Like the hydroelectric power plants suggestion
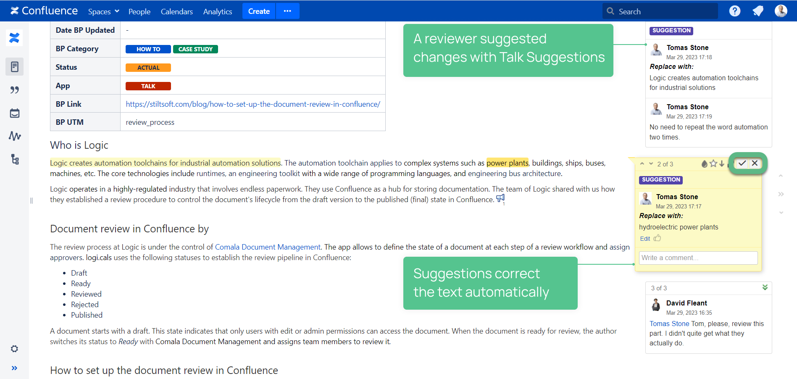Image resolution: width=797 pixels, height=379 pixels. pos(658,238)
